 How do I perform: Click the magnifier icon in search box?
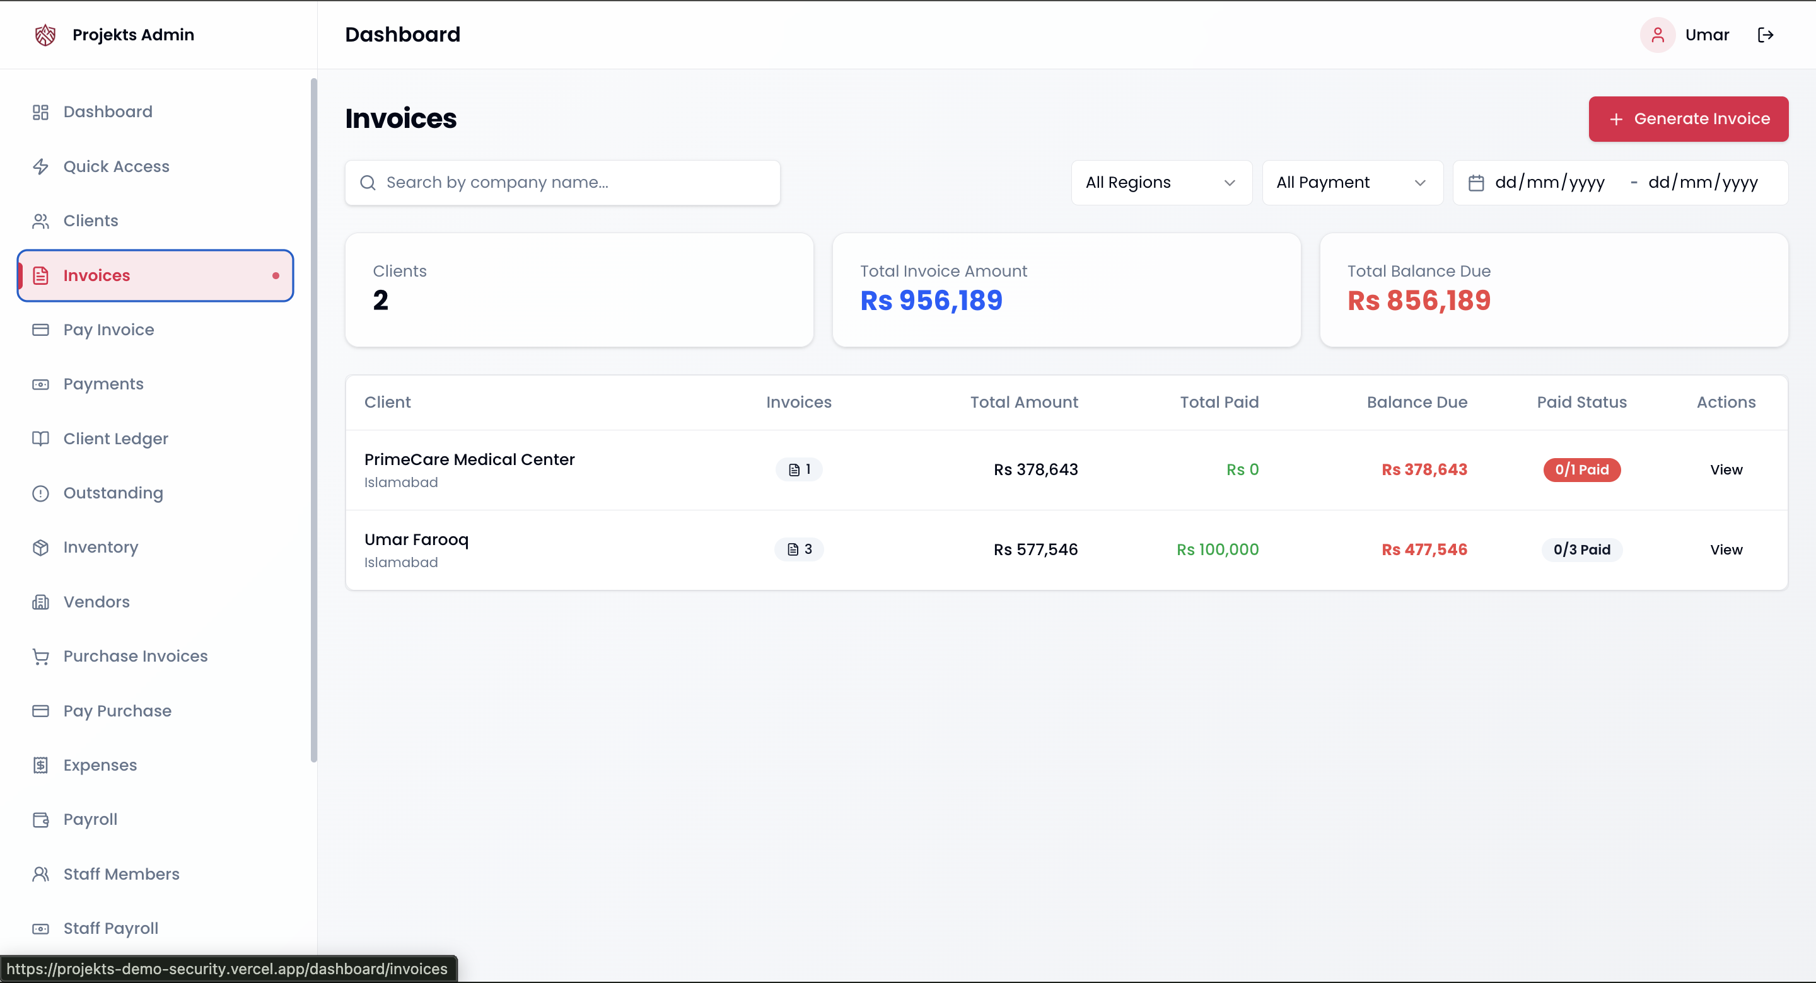click(x=368, y=183)
